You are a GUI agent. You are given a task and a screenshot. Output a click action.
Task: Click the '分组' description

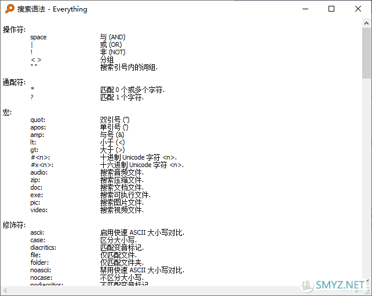tap(107, 60)
